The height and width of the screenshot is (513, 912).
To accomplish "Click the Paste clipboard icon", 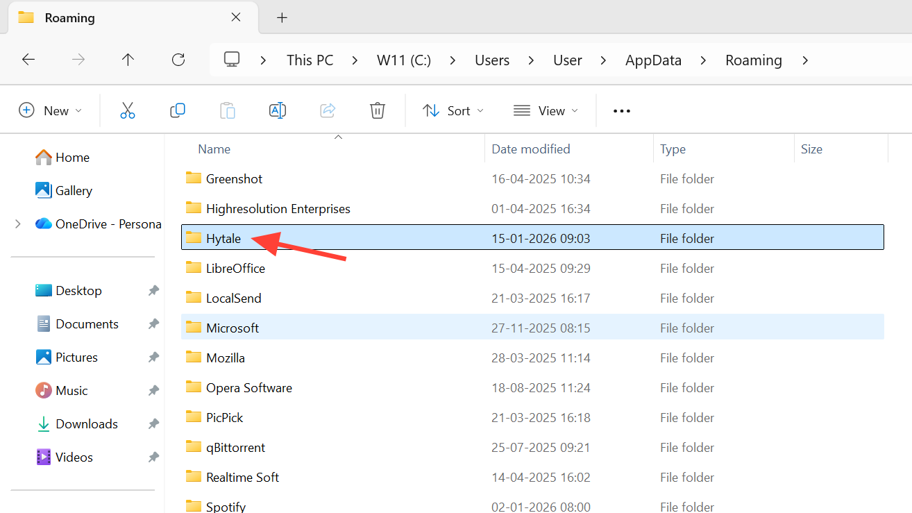I will coord(228,110).
